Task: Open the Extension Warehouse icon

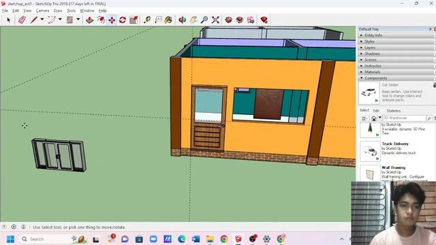Action: [239, 20]
